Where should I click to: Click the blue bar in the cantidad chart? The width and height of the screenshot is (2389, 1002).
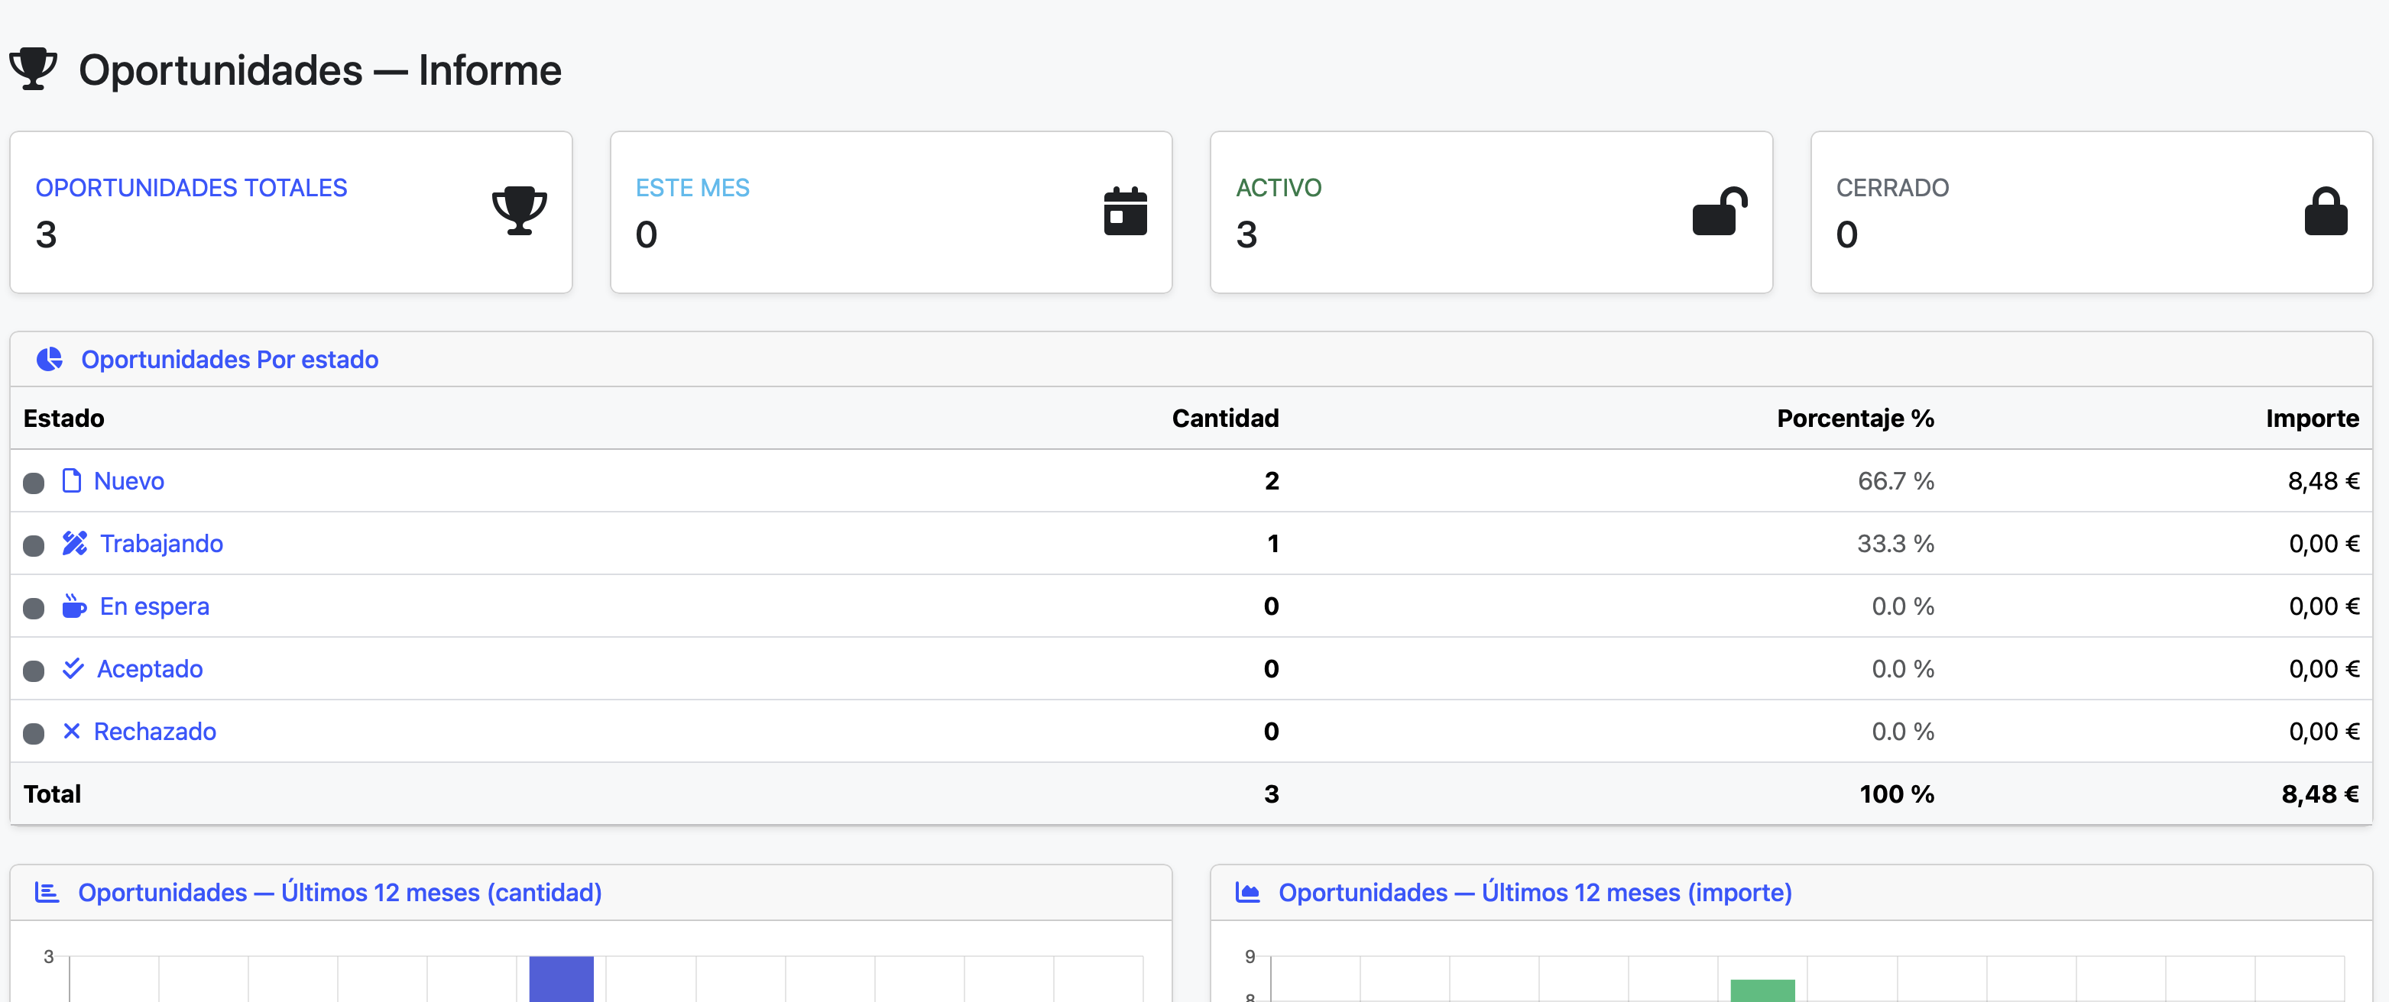click(561, 979)
